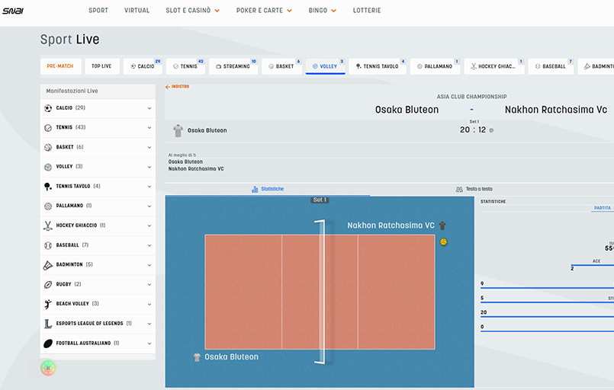Go back using the Indietro link

coord(178,87)
